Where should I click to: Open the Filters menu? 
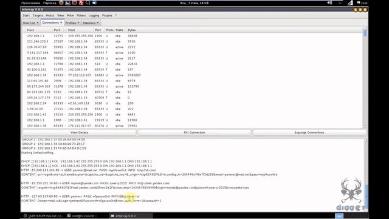(x=81, y=15)
